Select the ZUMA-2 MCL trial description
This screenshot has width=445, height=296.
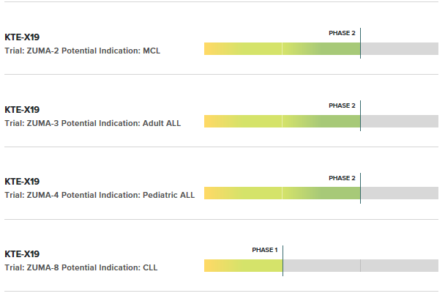(82, 51)
